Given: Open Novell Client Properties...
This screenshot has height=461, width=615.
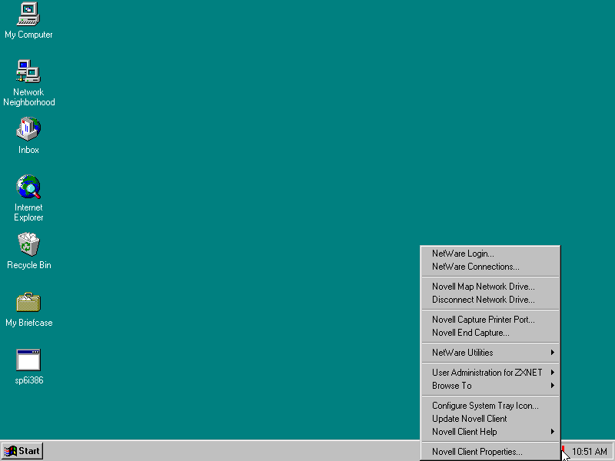Looking at the screenshot, I should click(x=490, y=452).
